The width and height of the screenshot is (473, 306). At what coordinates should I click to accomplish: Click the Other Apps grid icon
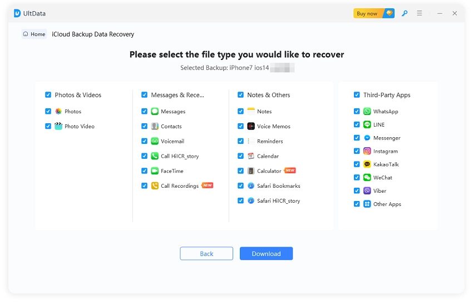click(x=367, y=204)
